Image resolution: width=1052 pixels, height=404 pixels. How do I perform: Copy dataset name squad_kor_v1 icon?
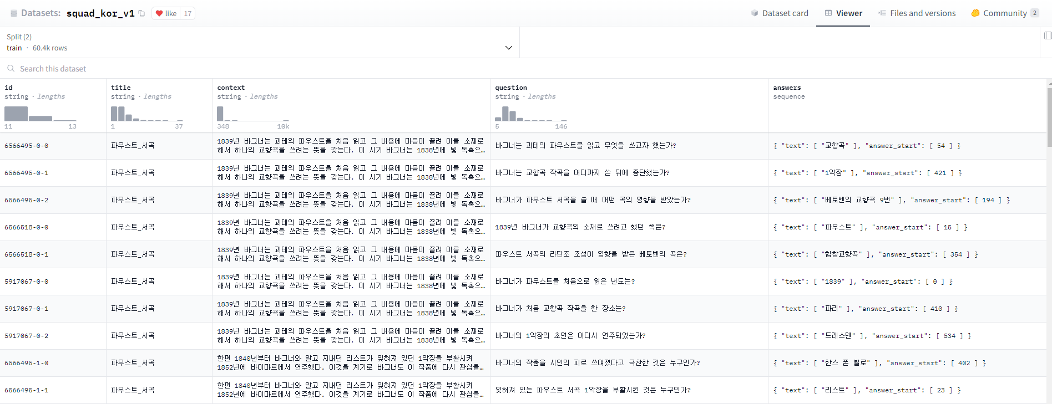pyautogui.click(x=141, y=13)
